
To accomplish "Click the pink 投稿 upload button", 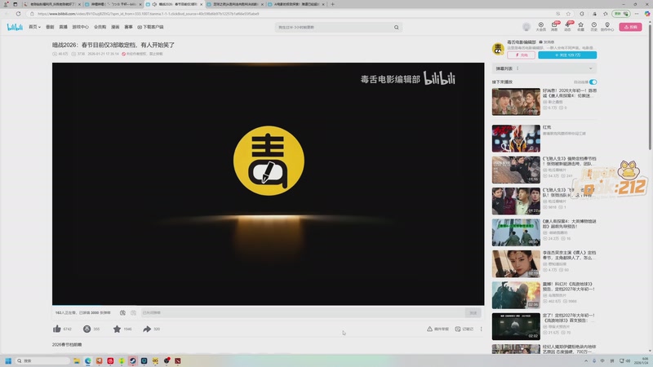I will tap(630, 27).
